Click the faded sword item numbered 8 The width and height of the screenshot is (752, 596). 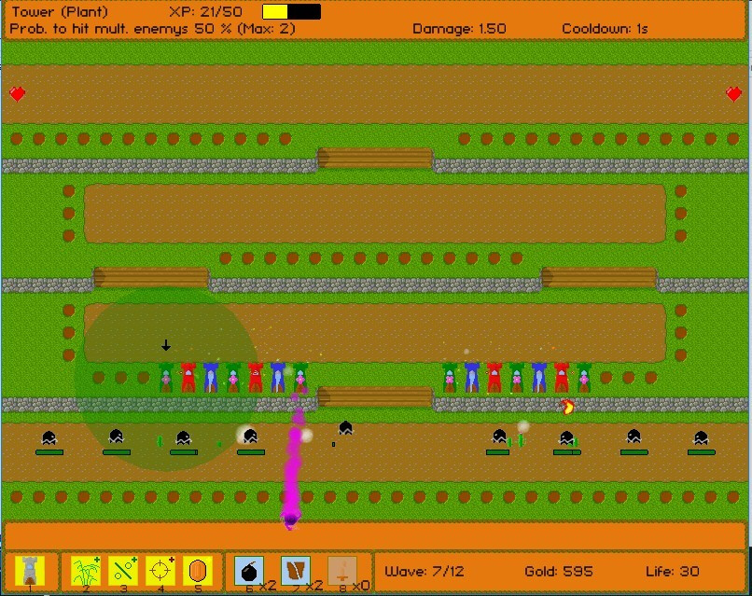point(342,570)
